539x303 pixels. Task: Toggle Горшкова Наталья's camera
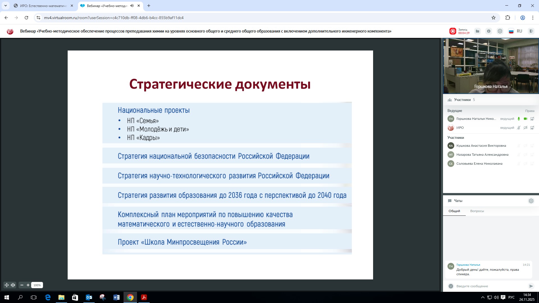pos(526,119)
